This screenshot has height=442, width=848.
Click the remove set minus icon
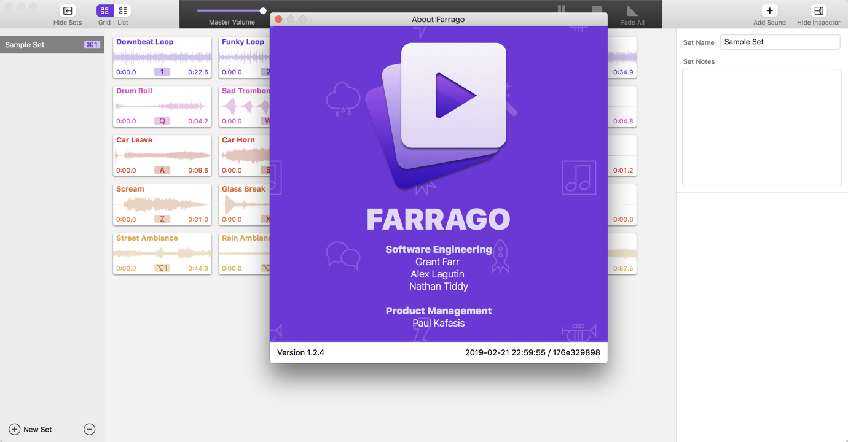[x=89, y=429]
